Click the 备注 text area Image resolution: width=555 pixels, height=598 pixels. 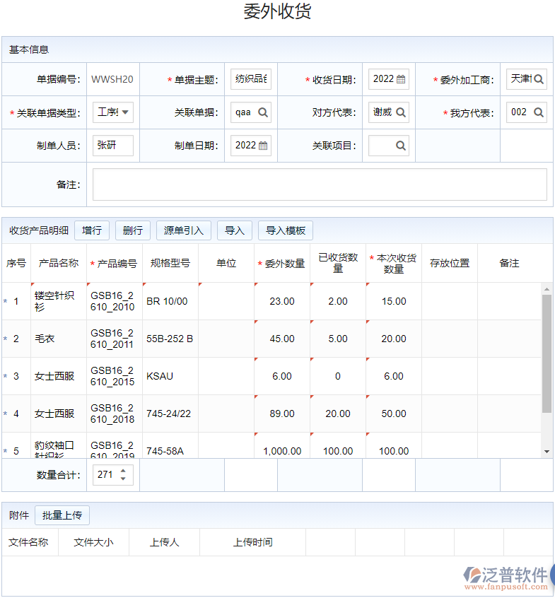coord(320,184)
